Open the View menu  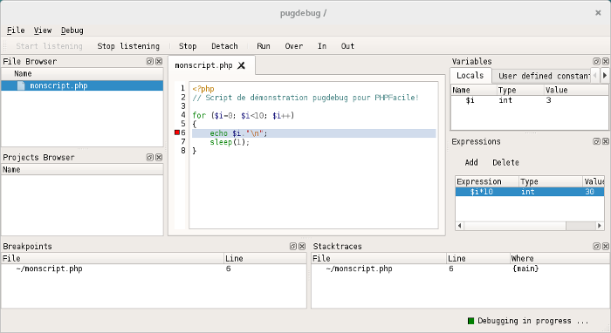coord(43,31)
